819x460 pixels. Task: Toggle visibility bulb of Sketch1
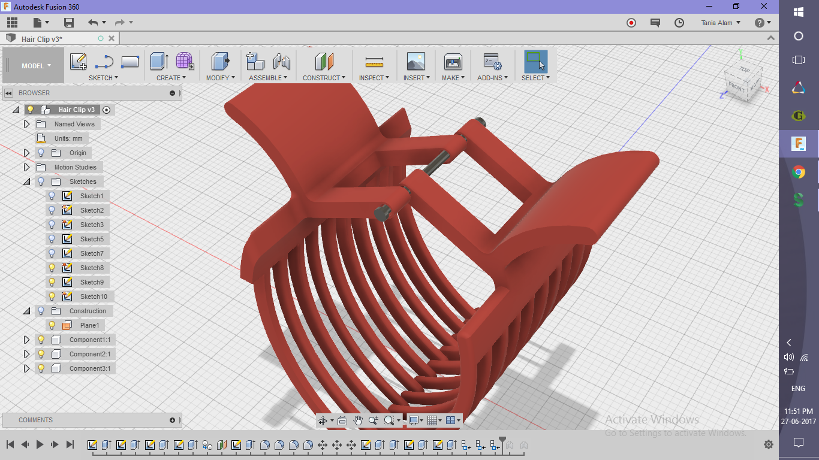[x=52, y=196]
